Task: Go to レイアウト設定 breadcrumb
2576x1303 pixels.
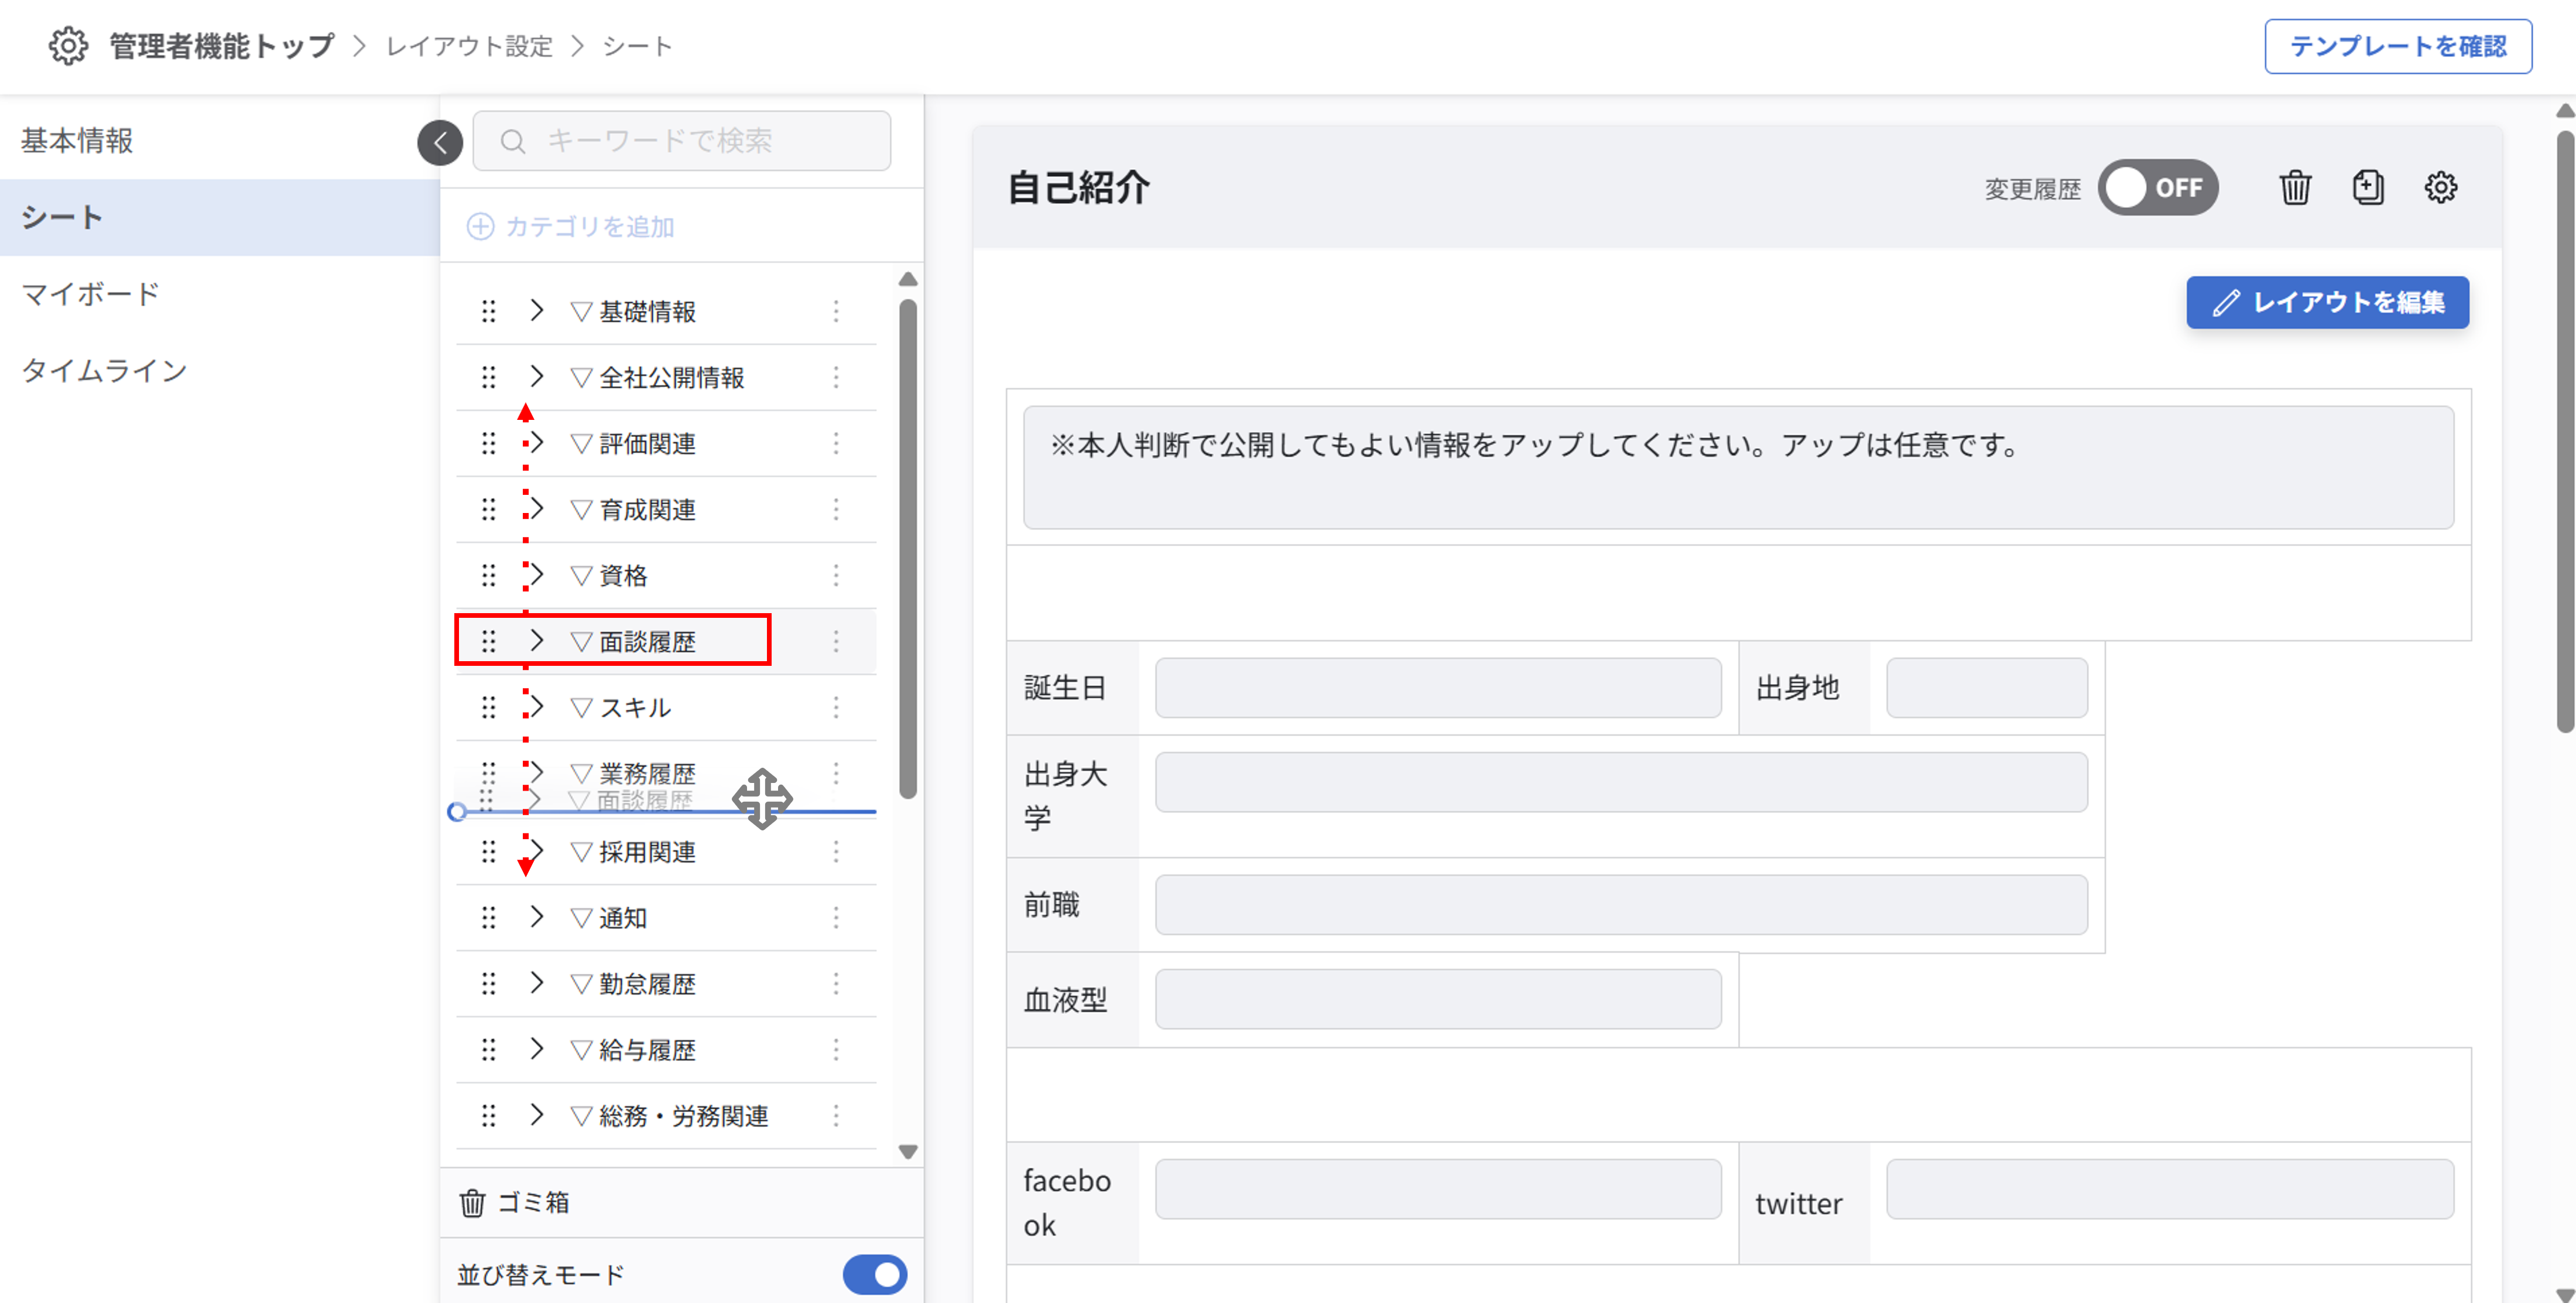Action: pyautogui.click(x=469, y=46)
